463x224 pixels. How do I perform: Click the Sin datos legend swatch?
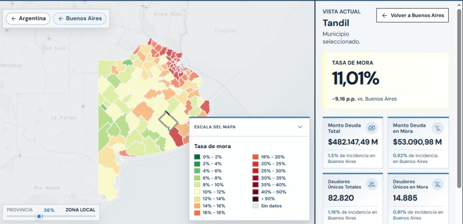tap(255, 206)
